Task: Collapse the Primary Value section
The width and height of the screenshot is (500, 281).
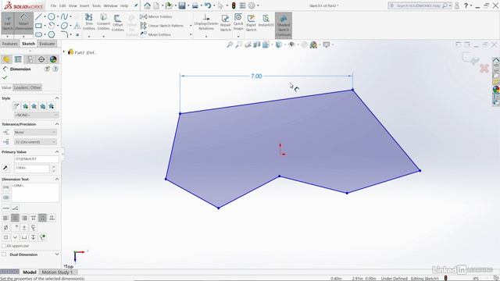Action: 57,151
